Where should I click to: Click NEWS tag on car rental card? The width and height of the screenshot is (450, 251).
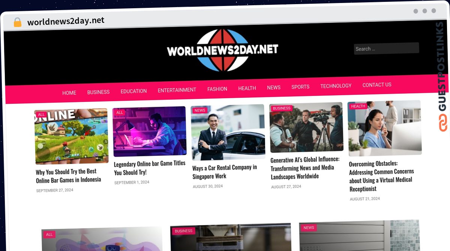pos(200,110)
